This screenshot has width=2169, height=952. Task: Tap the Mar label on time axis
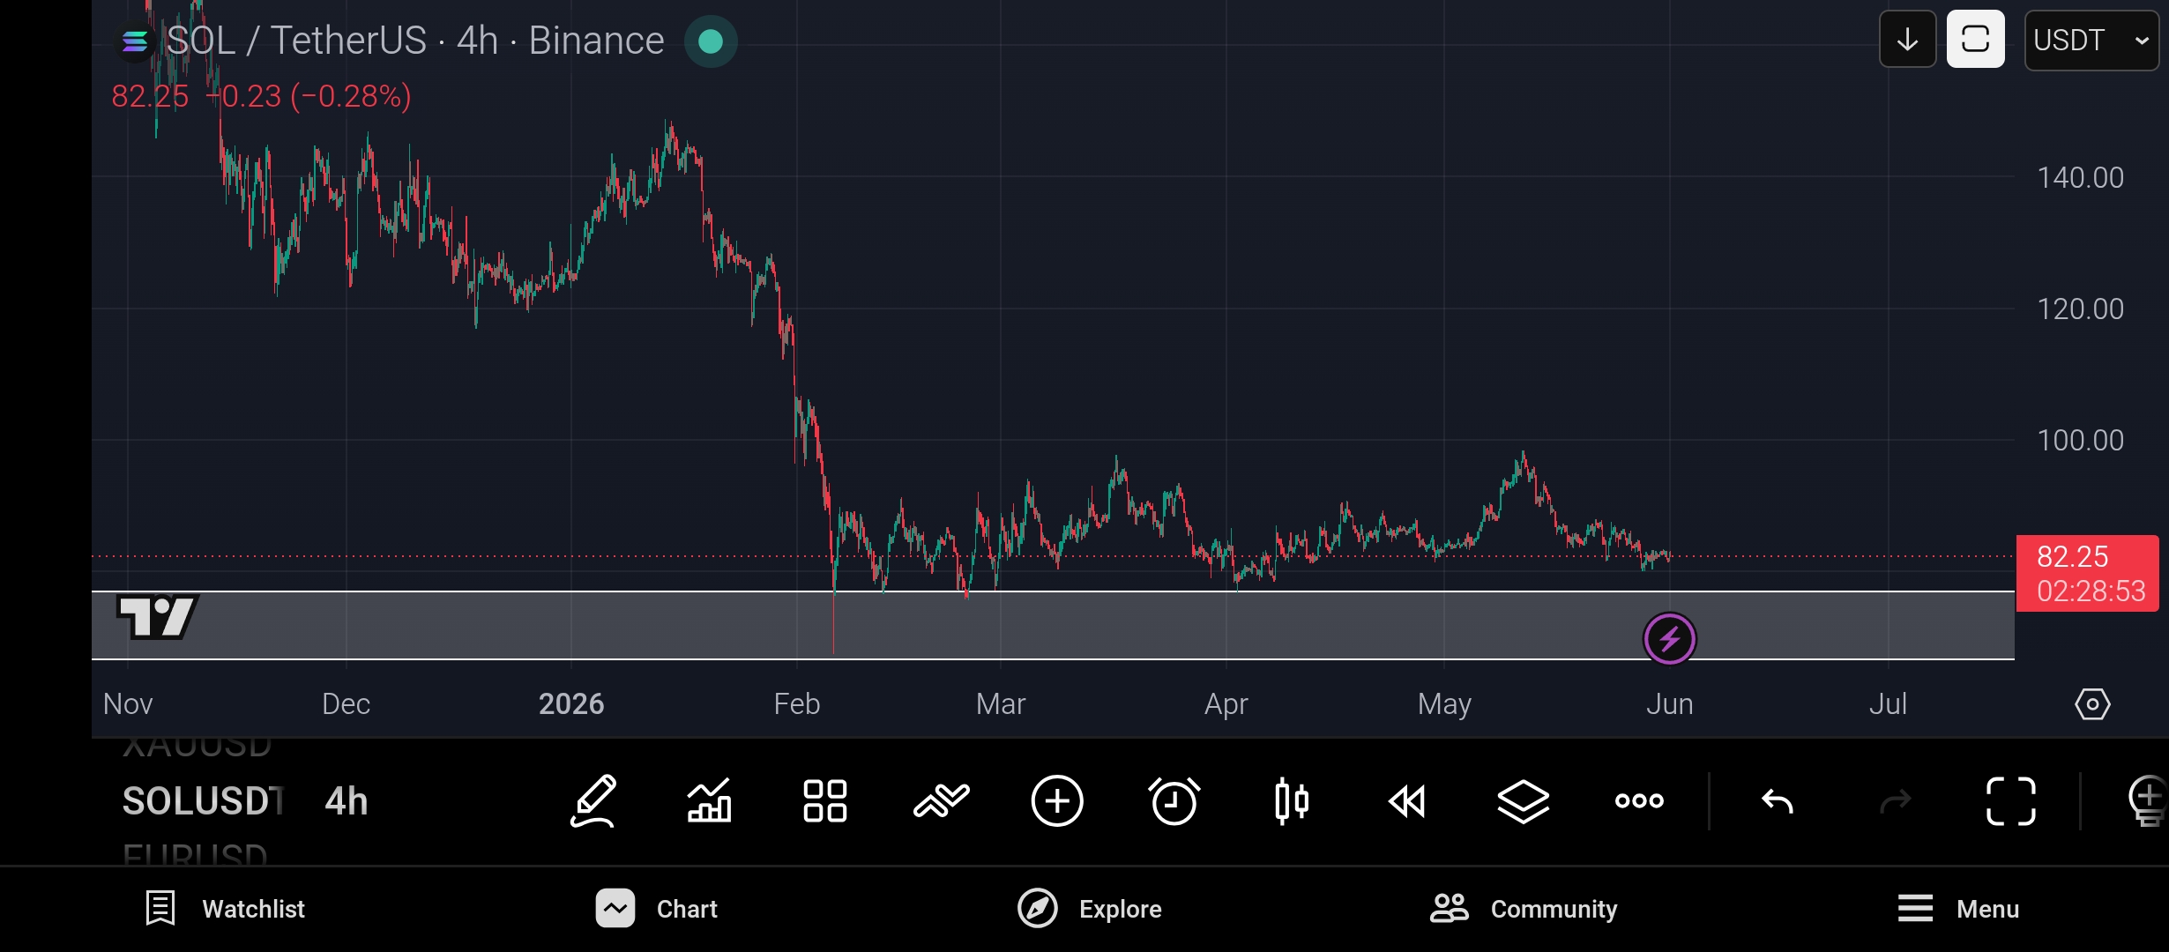[1001, 704]
